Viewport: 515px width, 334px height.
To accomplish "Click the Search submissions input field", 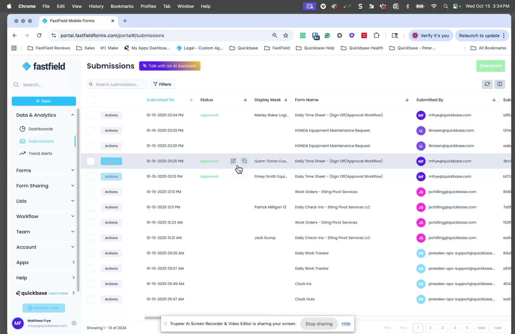I will click(x=117, y=84).
